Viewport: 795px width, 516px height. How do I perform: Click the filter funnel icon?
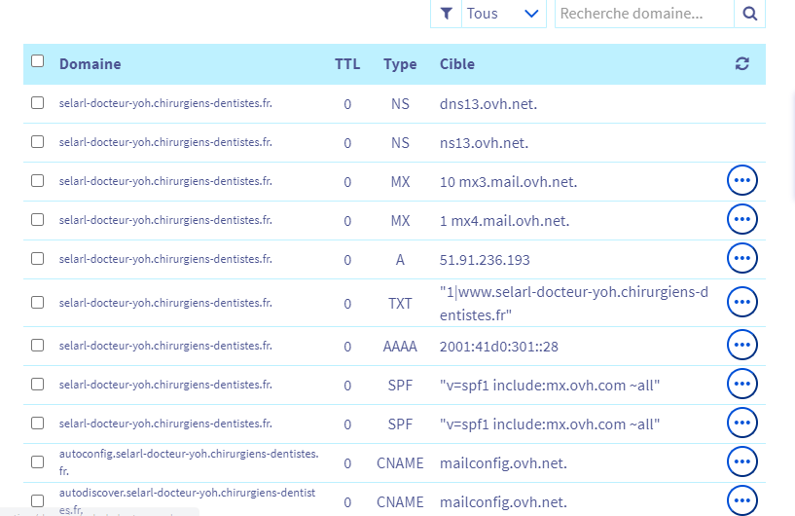click(446, 14)
